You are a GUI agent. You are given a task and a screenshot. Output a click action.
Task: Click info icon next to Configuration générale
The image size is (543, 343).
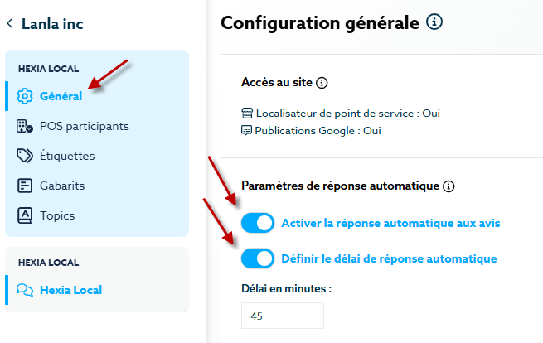pos(434,23)
